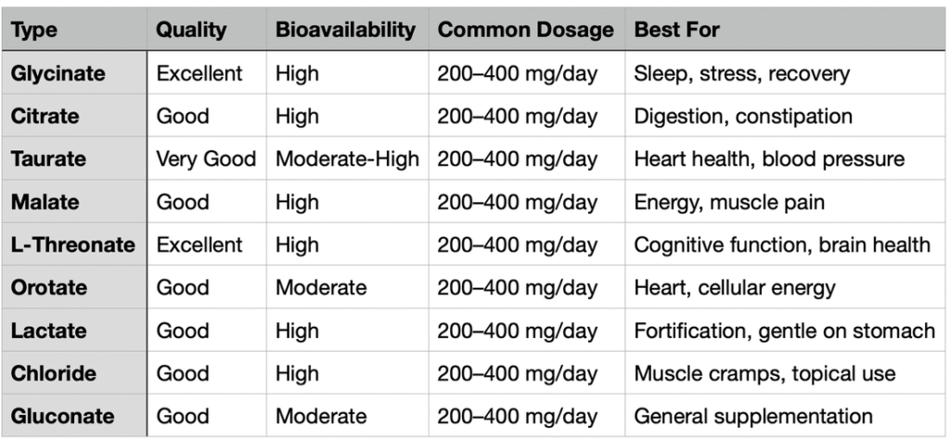Viewport: 950px width, 440px height.
Task: Select the Glycinate row header cell
Action: [58, 73]
